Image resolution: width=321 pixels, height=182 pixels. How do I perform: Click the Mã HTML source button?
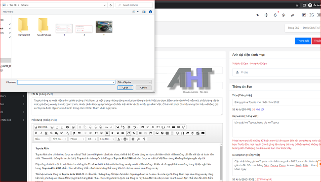point(41,127)
